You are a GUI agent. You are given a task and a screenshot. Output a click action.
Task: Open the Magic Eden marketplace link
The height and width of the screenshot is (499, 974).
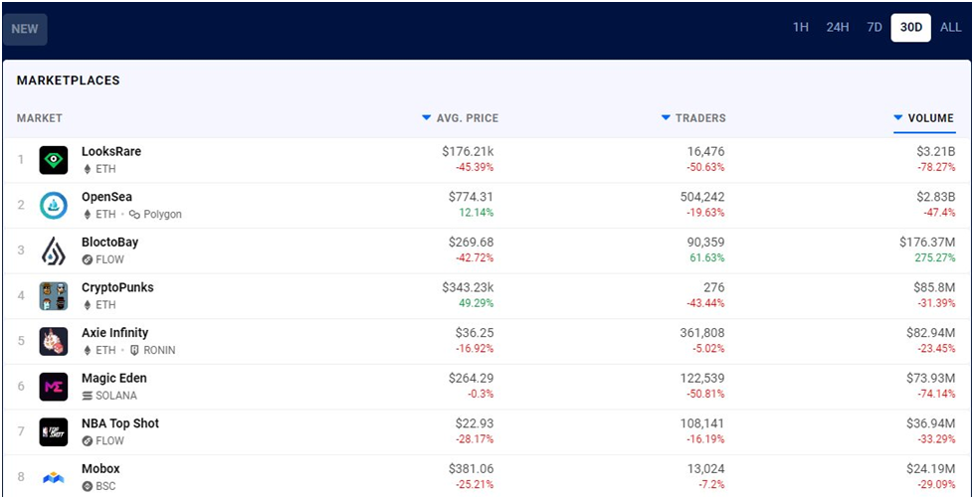tap(114, 378)
